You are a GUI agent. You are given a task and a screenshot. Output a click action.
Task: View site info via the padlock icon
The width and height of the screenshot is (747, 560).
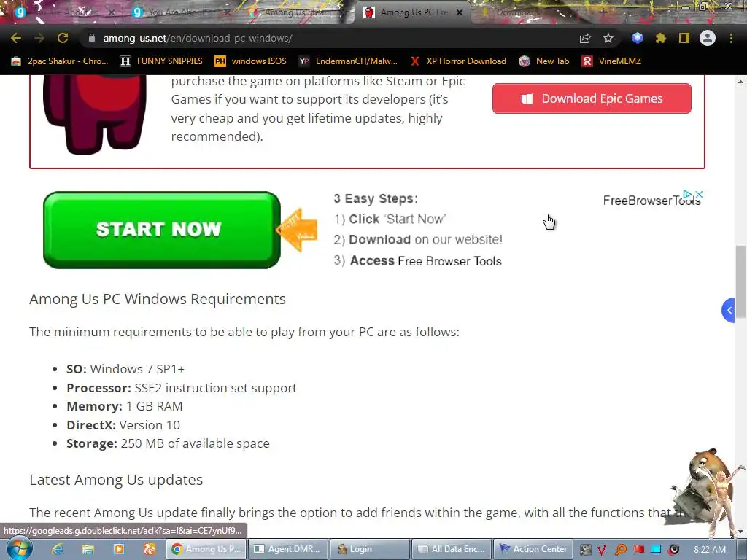[x=92, y=38]
